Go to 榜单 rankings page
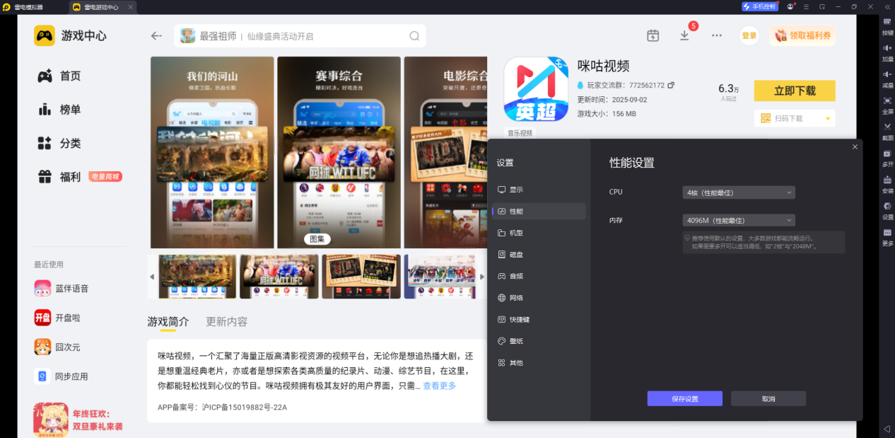Image resolution: width=895 pixels, height=438 pixels. tap(59, 110)
